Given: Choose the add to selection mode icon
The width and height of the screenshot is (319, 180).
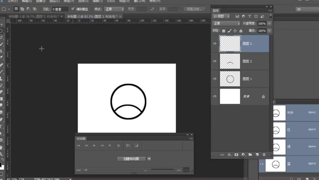Looking at the screenshot, I should pyautogui.click(x=22, y=9).
